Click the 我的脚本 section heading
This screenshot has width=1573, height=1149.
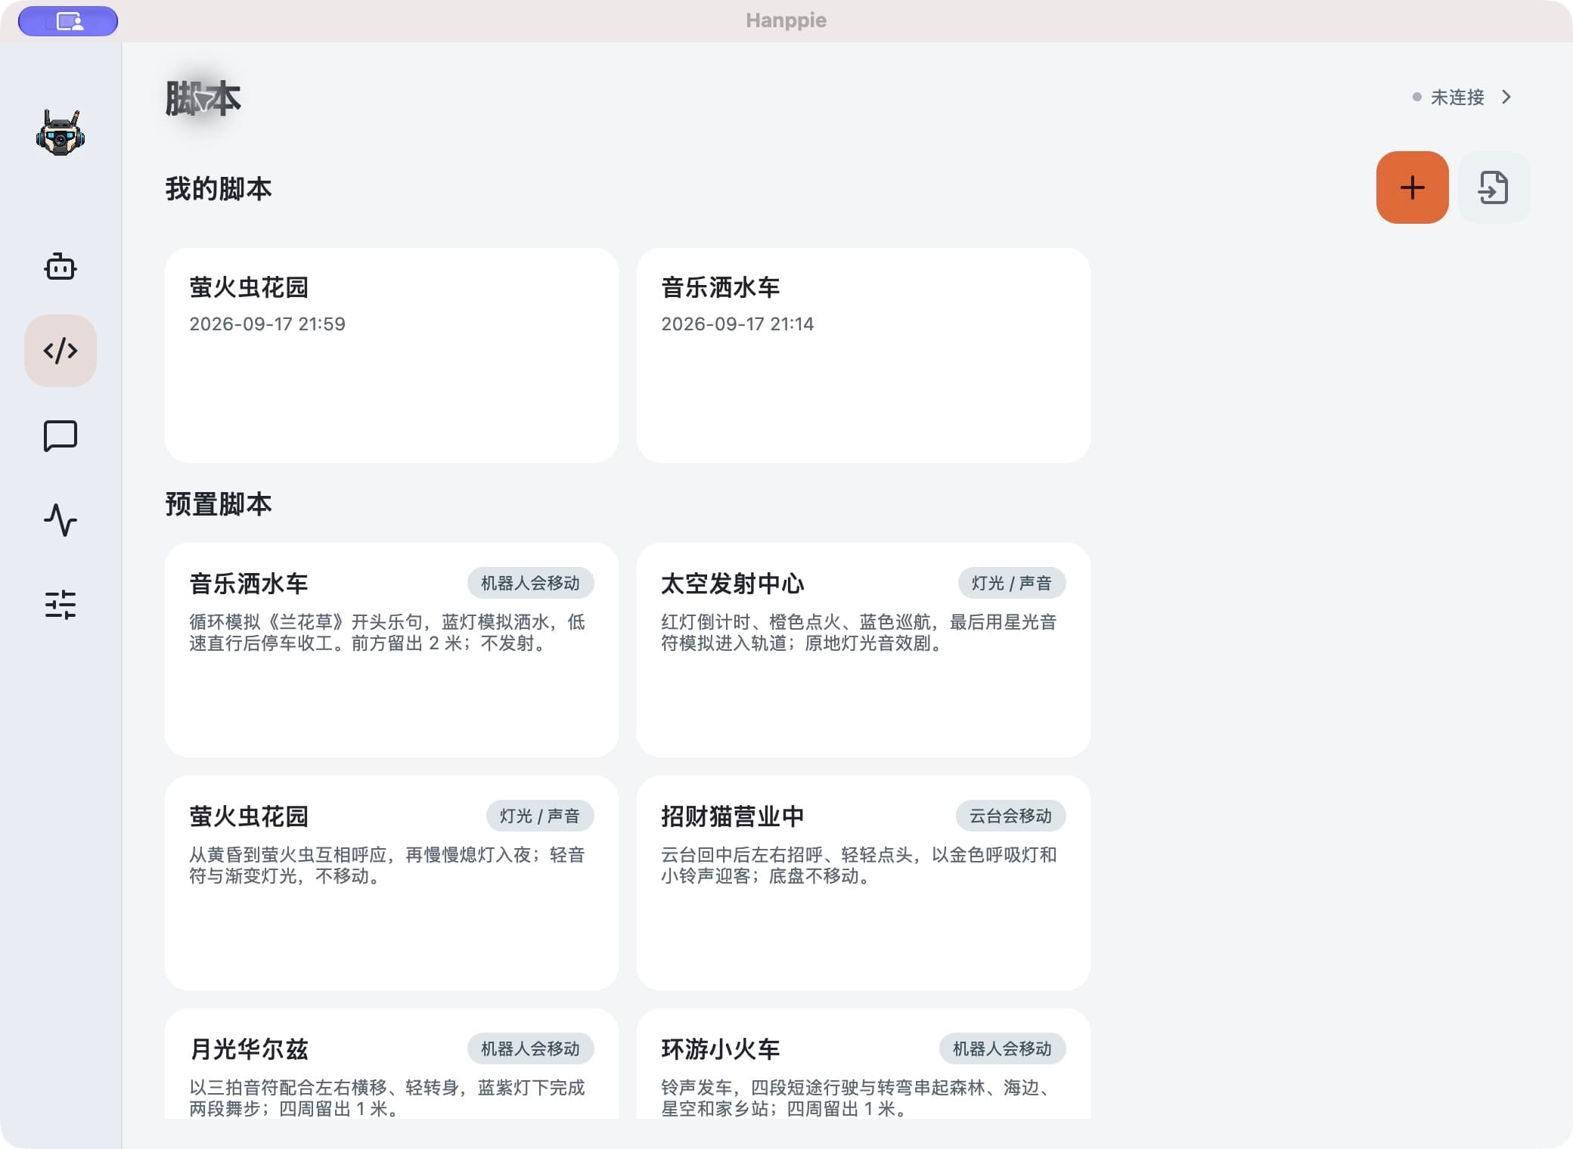point(219,189)
